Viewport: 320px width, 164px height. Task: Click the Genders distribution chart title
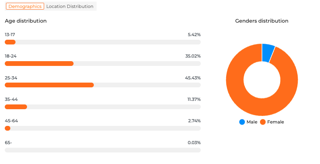[x=262, y=21]
